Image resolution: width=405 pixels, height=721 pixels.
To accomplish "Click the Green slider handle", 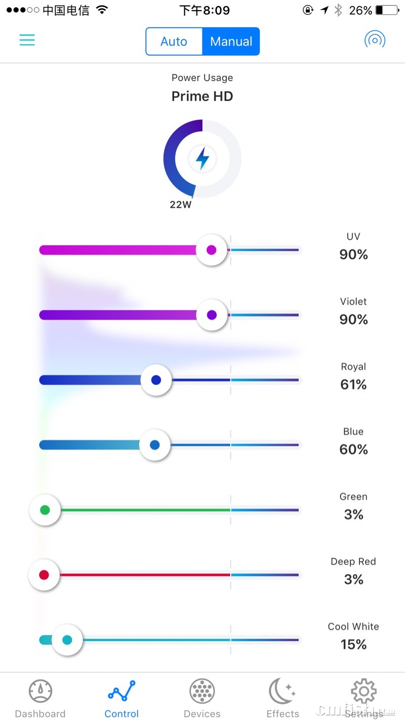I will tap(45, 510).
